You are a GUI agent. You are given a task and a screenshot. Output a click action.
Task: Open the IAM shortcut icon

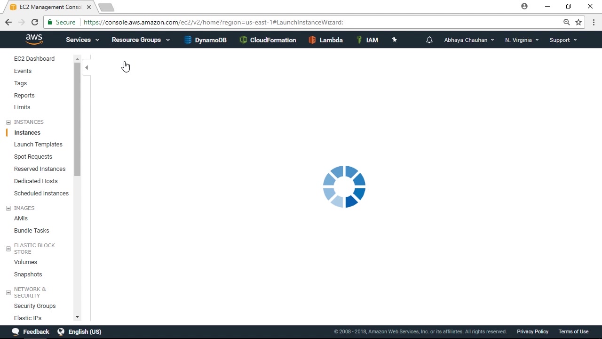(359, 40)
